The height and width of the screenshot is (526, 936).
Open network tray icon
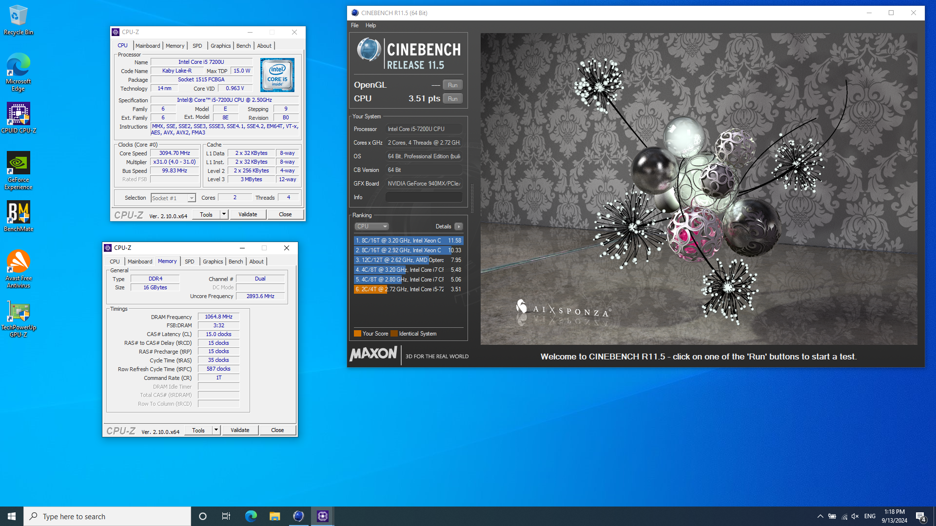pyautogui.click(x=844, y=516)
